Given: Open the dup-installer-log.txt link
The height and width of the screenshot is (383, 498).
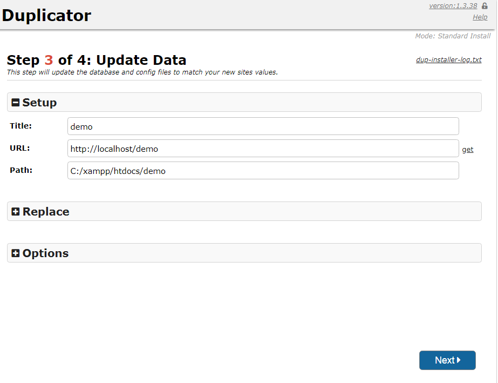Looking at the screenshot, I should (x=449, y=60).
